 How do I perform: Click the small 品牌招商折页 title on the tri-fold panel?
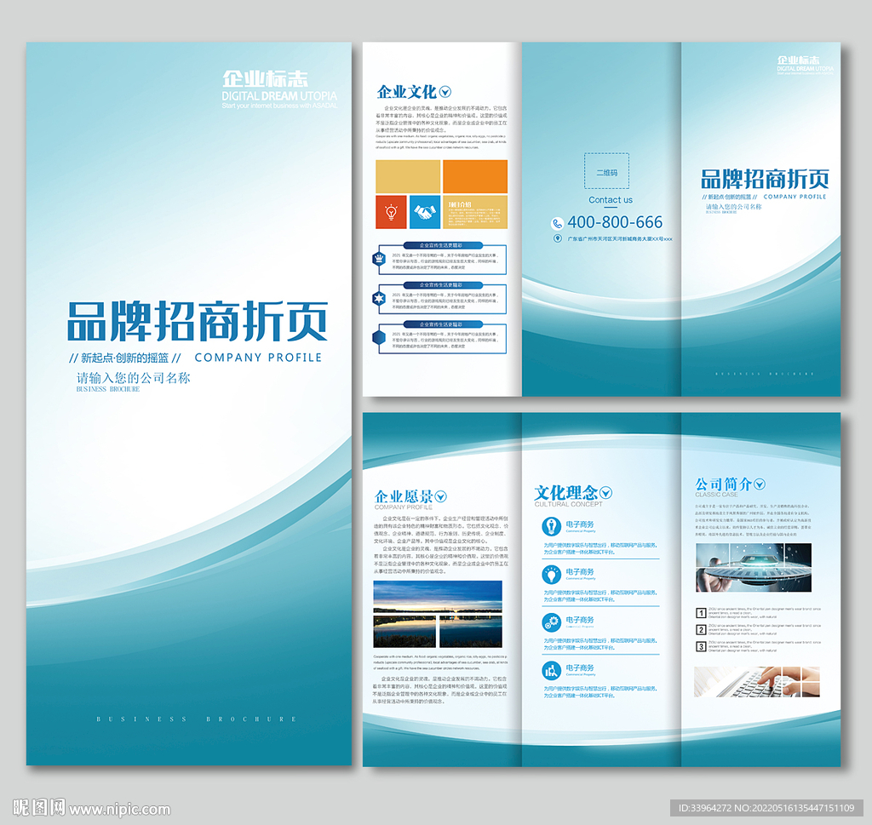[x=765, y=179]
